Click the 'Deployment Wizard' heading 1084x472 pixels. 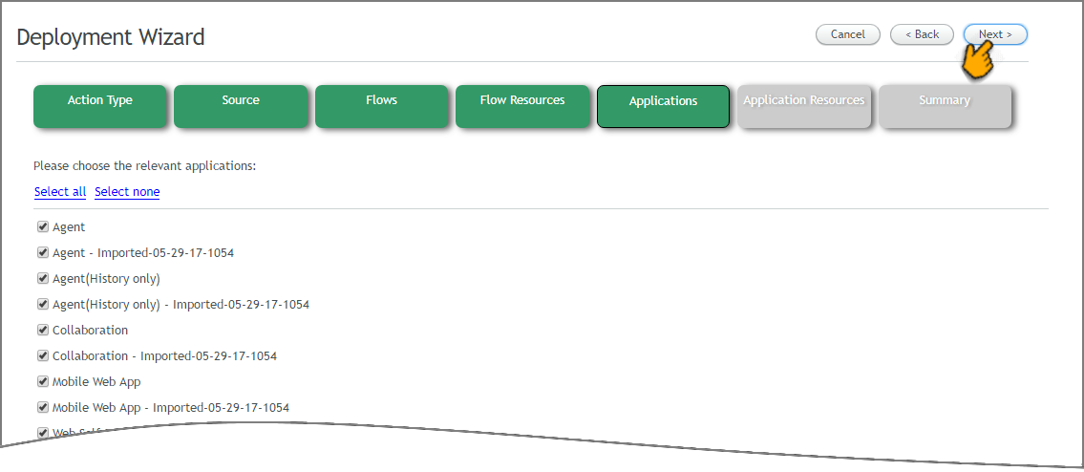(111, 36)
